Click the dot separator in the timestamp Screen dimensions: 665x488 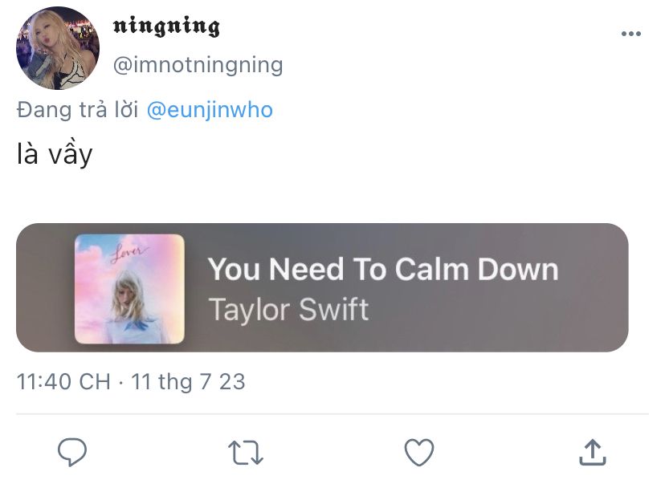point(120,381)
